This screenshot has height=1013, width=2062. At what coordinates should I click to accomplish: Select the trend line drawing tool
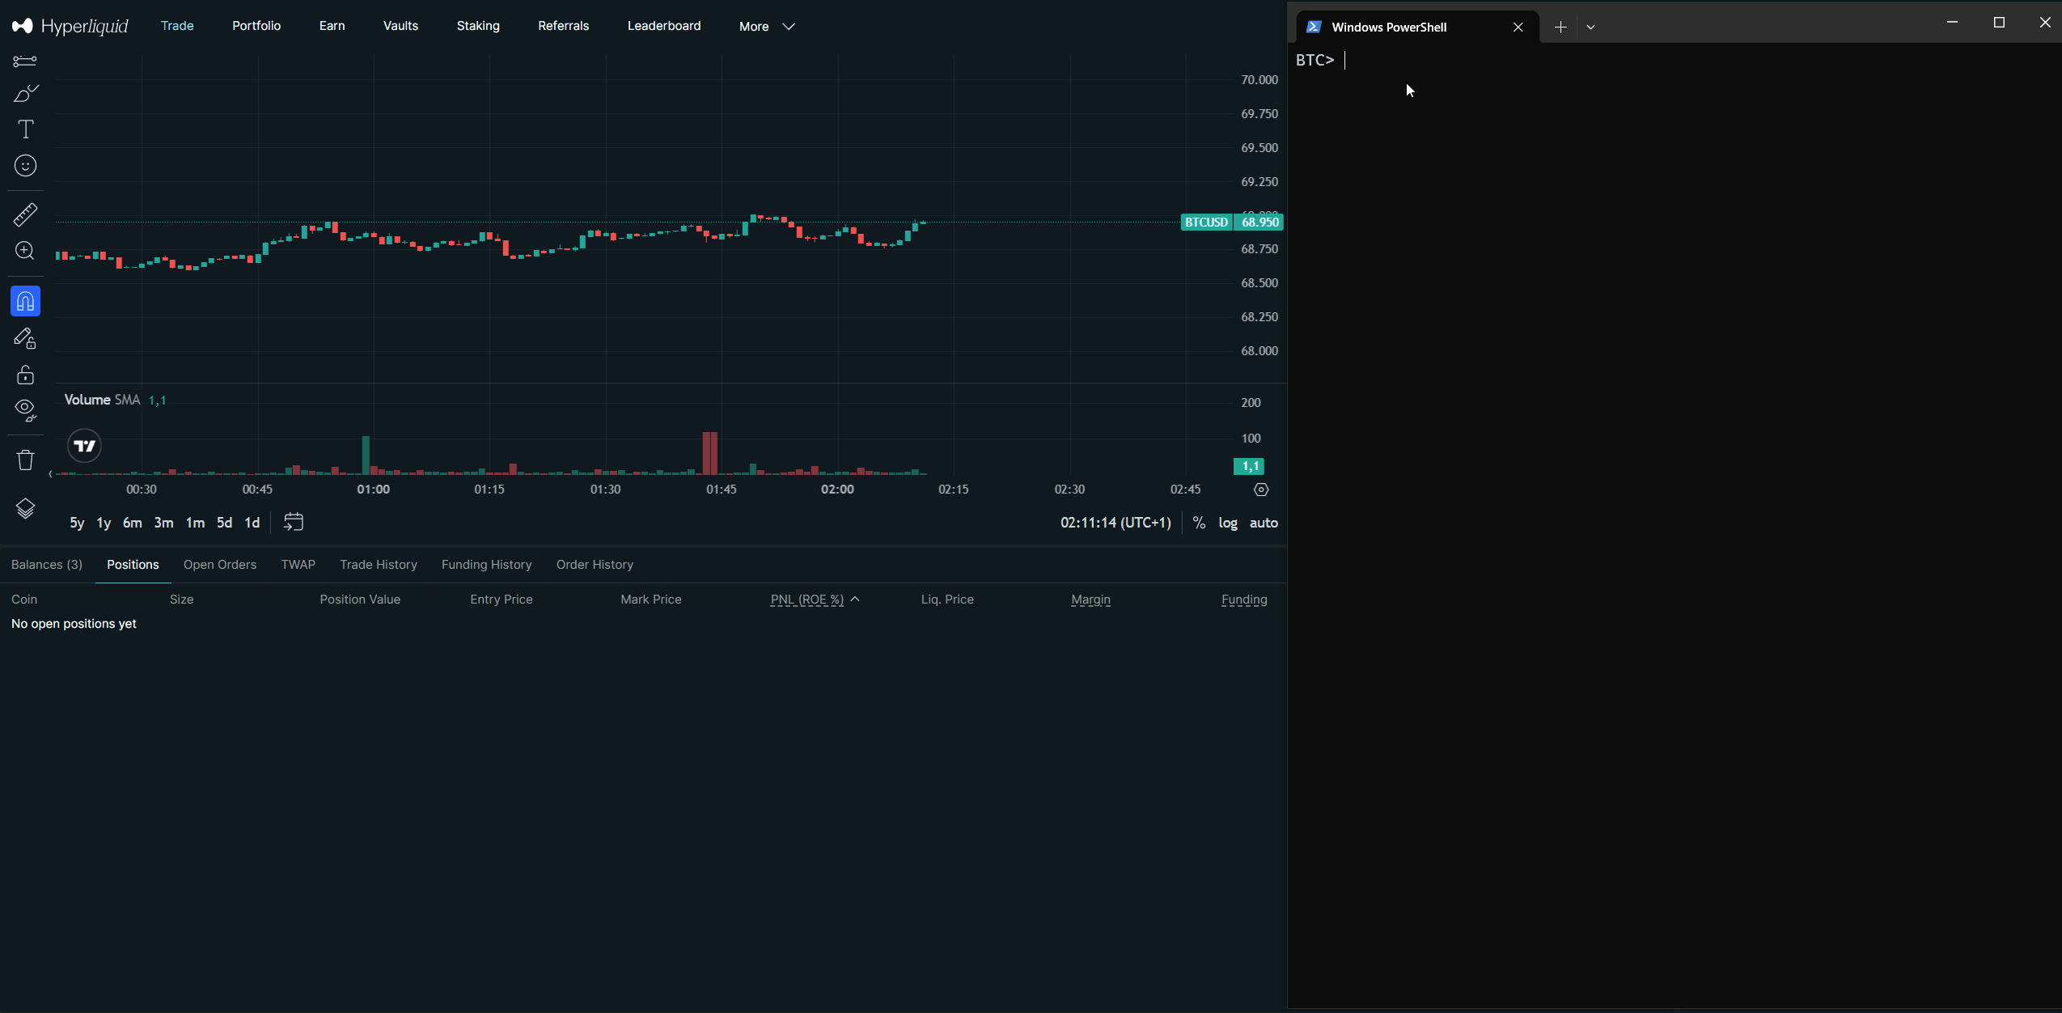pos(25,61)
